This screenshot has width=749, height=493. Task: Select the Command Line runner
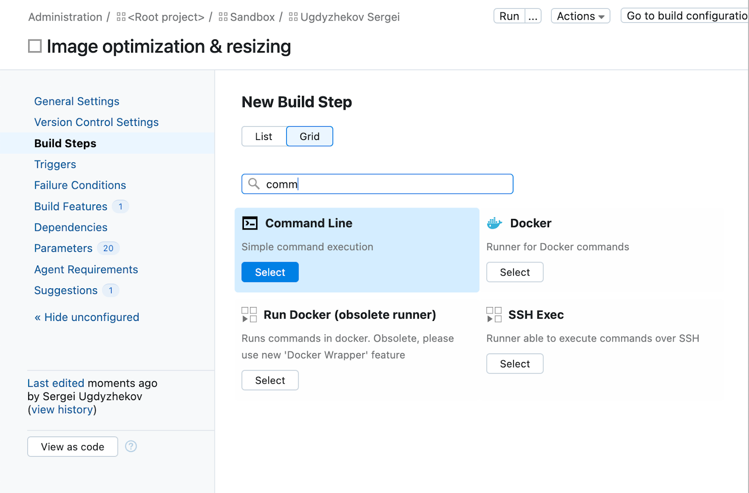(270, 272)
